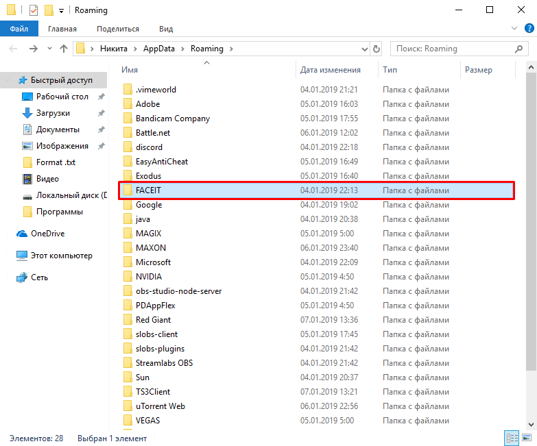Expand the ribbon with the chevron

tap(514, 28)
